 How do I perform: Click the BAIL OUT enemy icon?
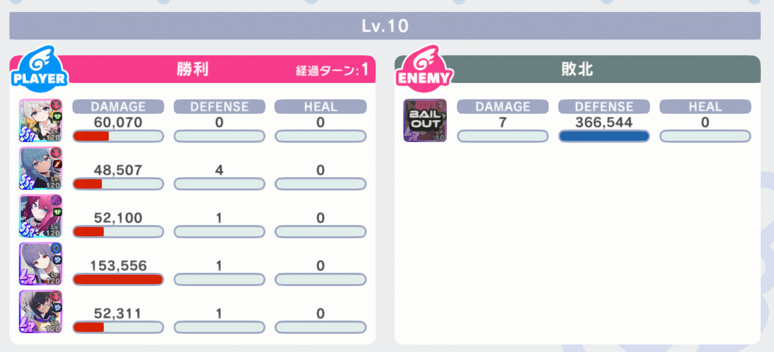click(x=425, y=121)
